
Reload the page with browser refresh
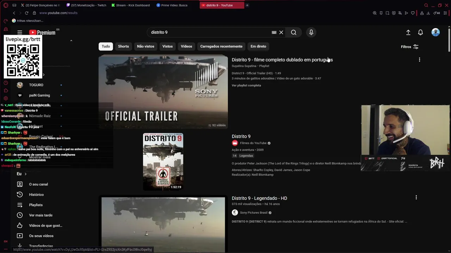pos(26,13)
